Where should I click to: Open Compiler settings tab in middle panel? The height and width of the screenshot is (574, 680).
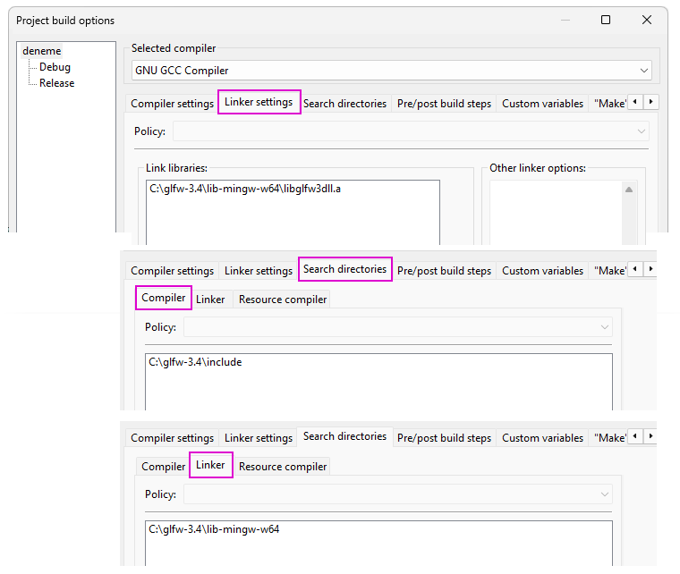point(172,271)
